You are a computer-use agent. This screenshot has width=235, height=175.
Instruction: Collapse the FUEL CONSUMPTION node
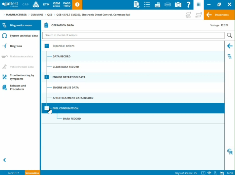point(47,108)
